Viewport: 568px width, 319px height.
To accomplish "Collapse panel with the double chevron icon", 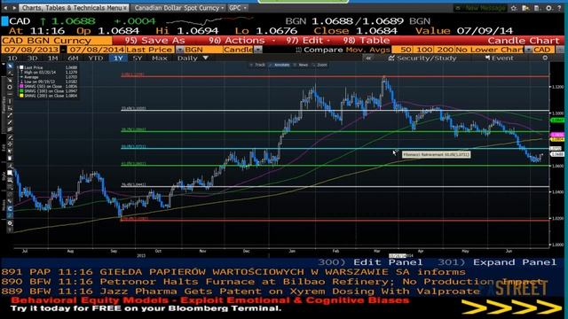I will pyautogui.click(x=368, y=58).
